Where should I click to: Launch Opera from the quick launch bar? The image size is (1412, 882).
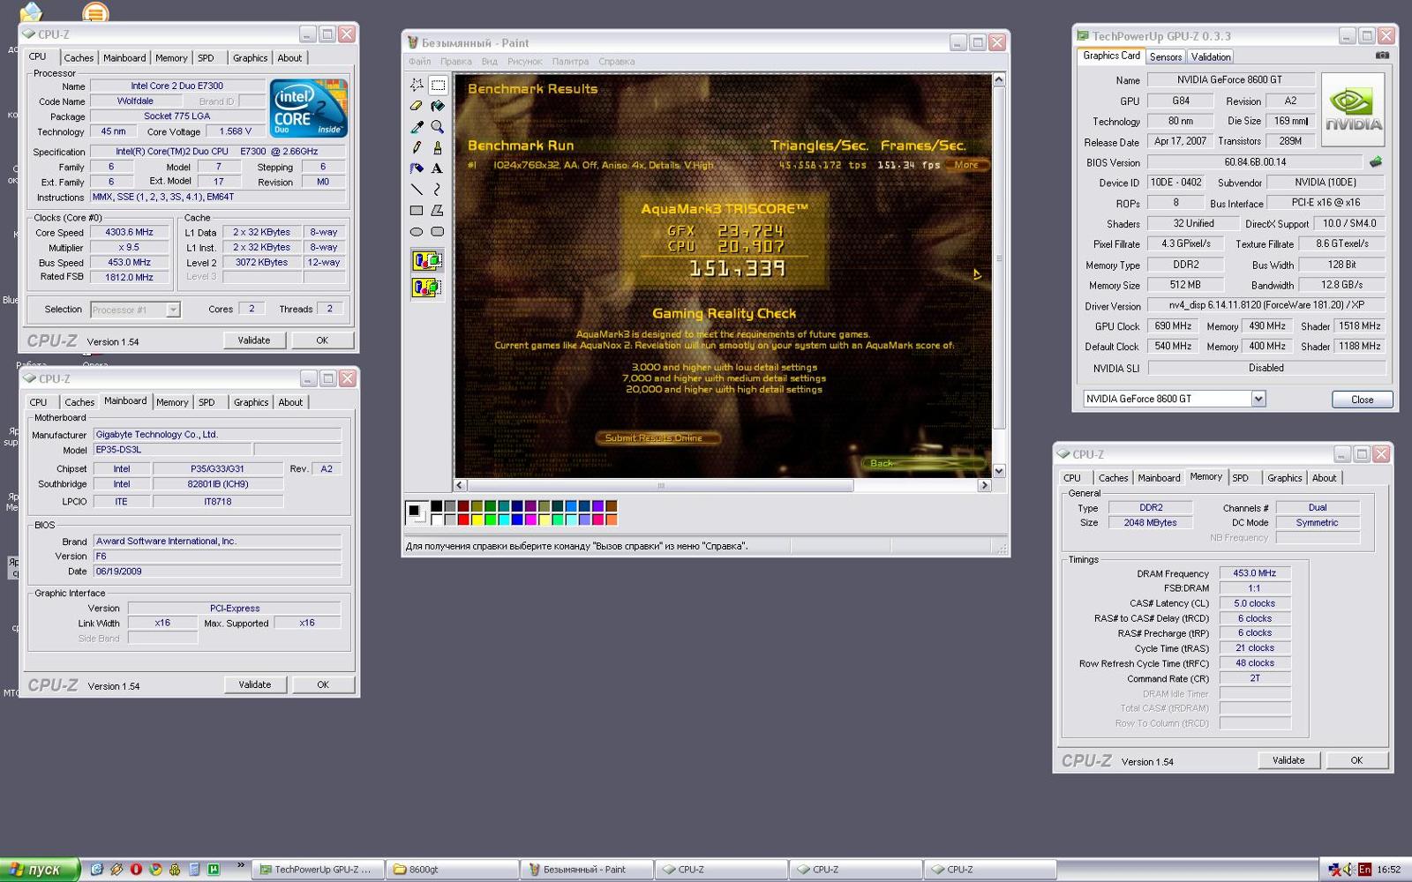click(136, 869)
